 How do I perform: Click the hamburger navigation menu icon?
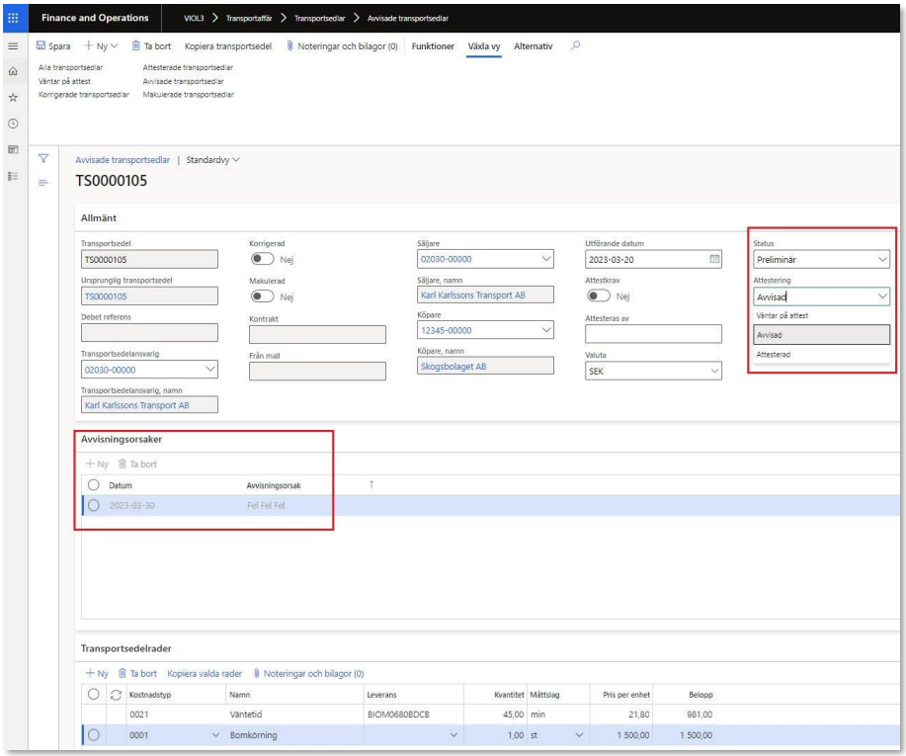15,46
